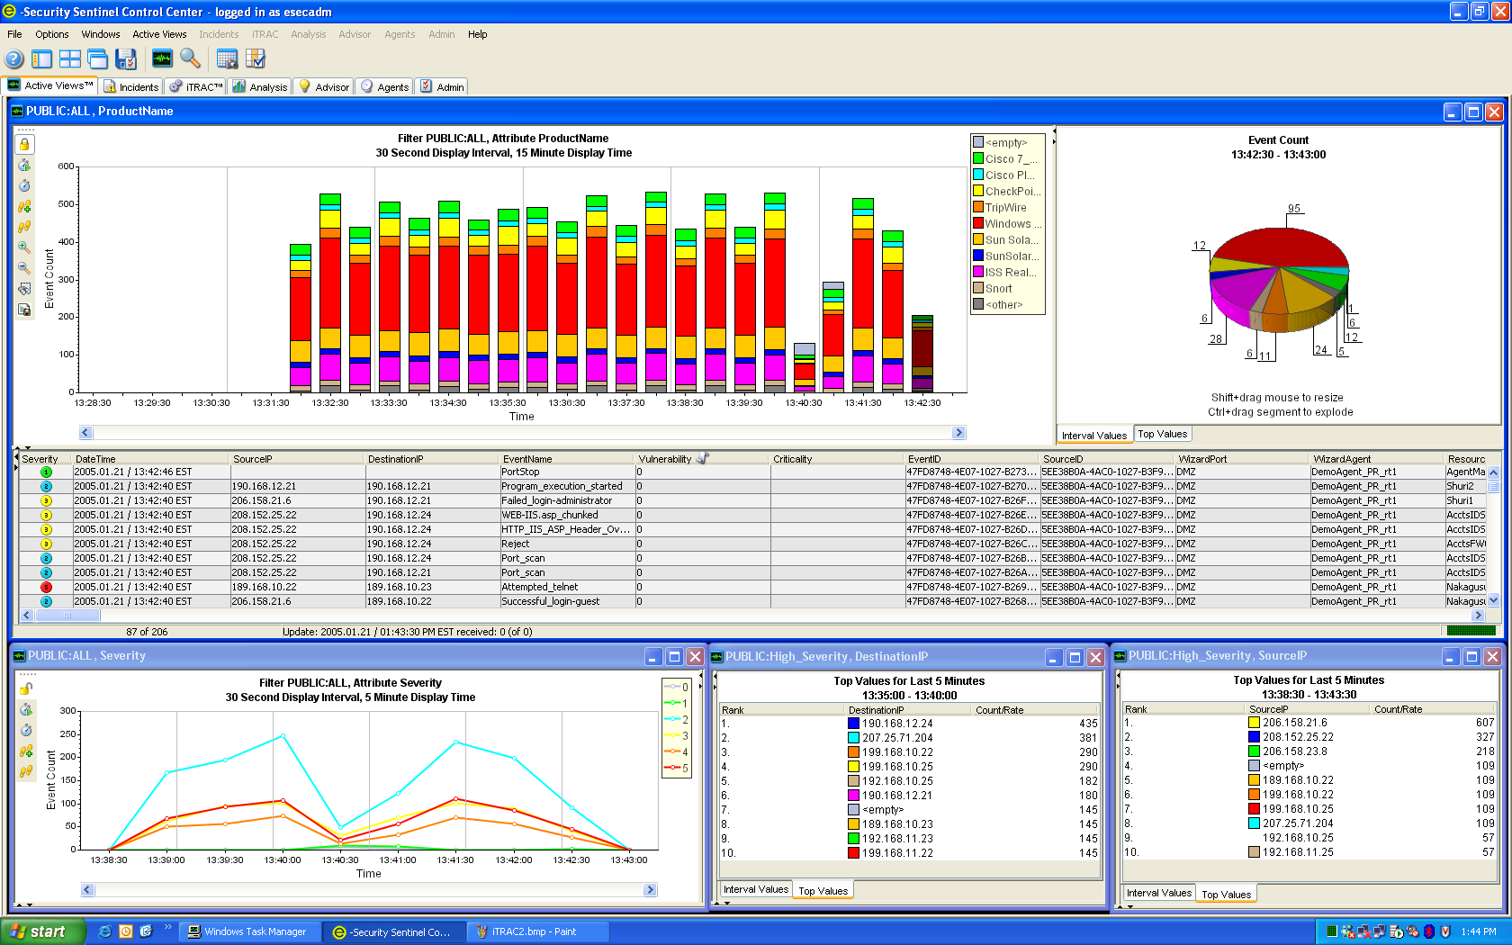Click stopwatch with play arrow in Severity chart

26,709
